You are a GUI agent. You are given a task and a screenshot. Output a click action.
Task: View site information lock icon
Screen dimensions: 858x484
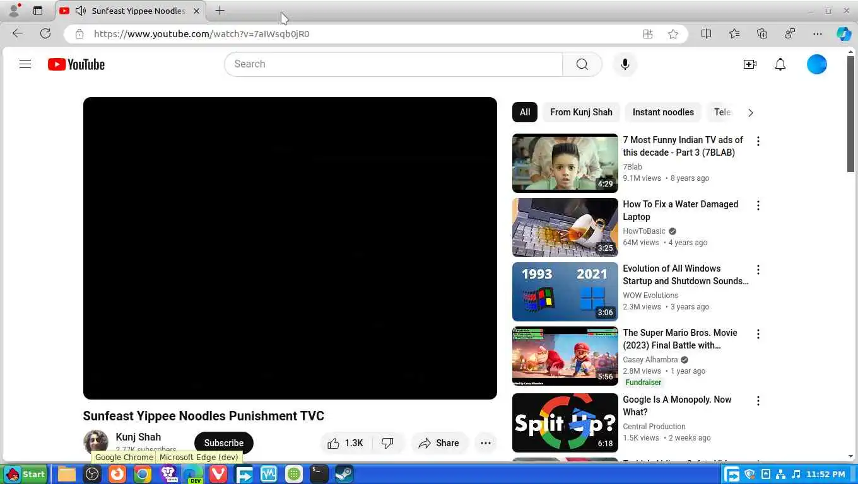point(79,34)
